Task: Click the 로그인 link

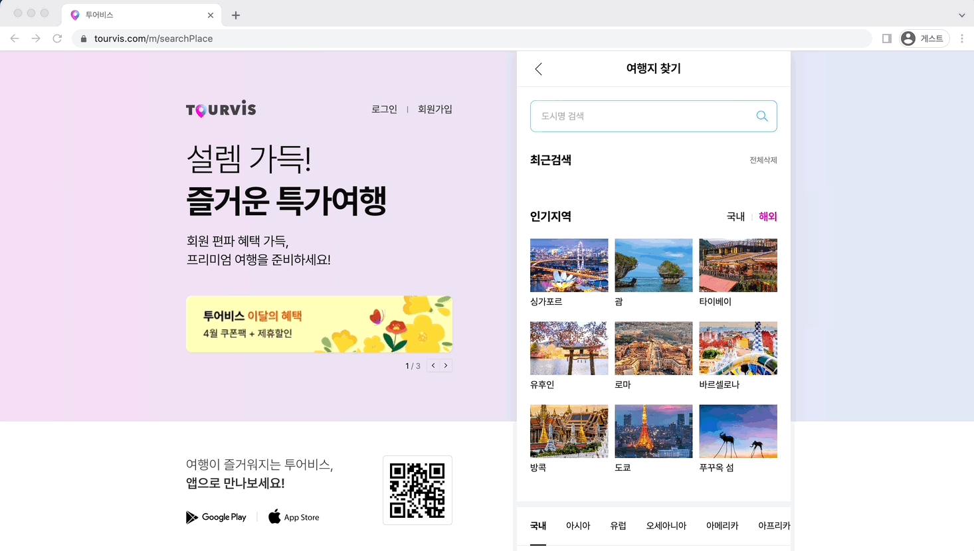Action: (384, 109)
